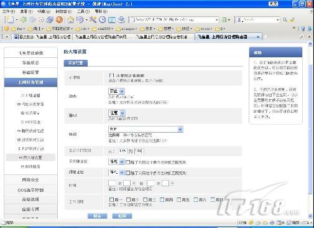This screenshot has height=228, width=314.
Task: Tick the 周五 (Friday) workday checkbox
Action: pos(179,199)
